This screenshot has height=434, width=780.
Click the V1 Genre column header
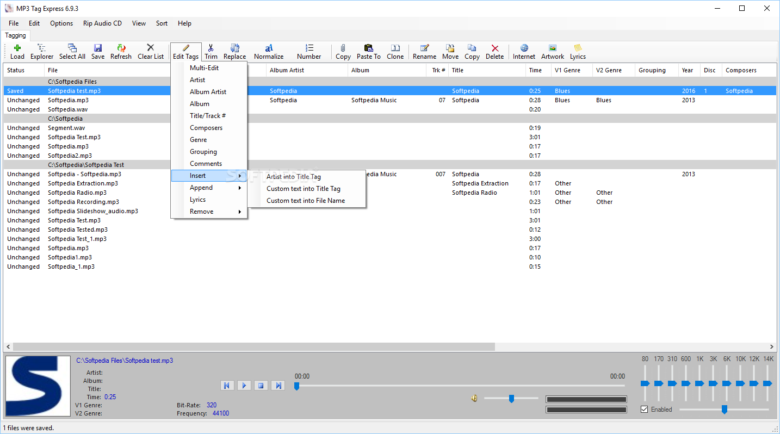click(x=572, y=70)
